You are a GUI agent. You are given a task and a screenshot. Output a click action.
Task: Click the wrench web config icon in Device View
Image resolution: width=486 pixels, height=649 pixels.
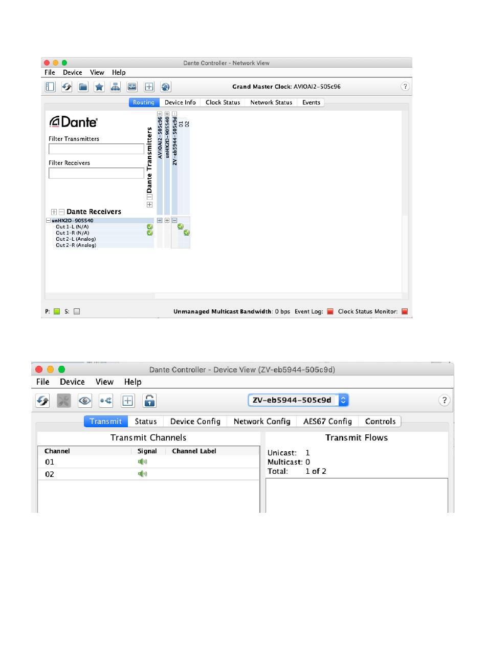(63, 401)
